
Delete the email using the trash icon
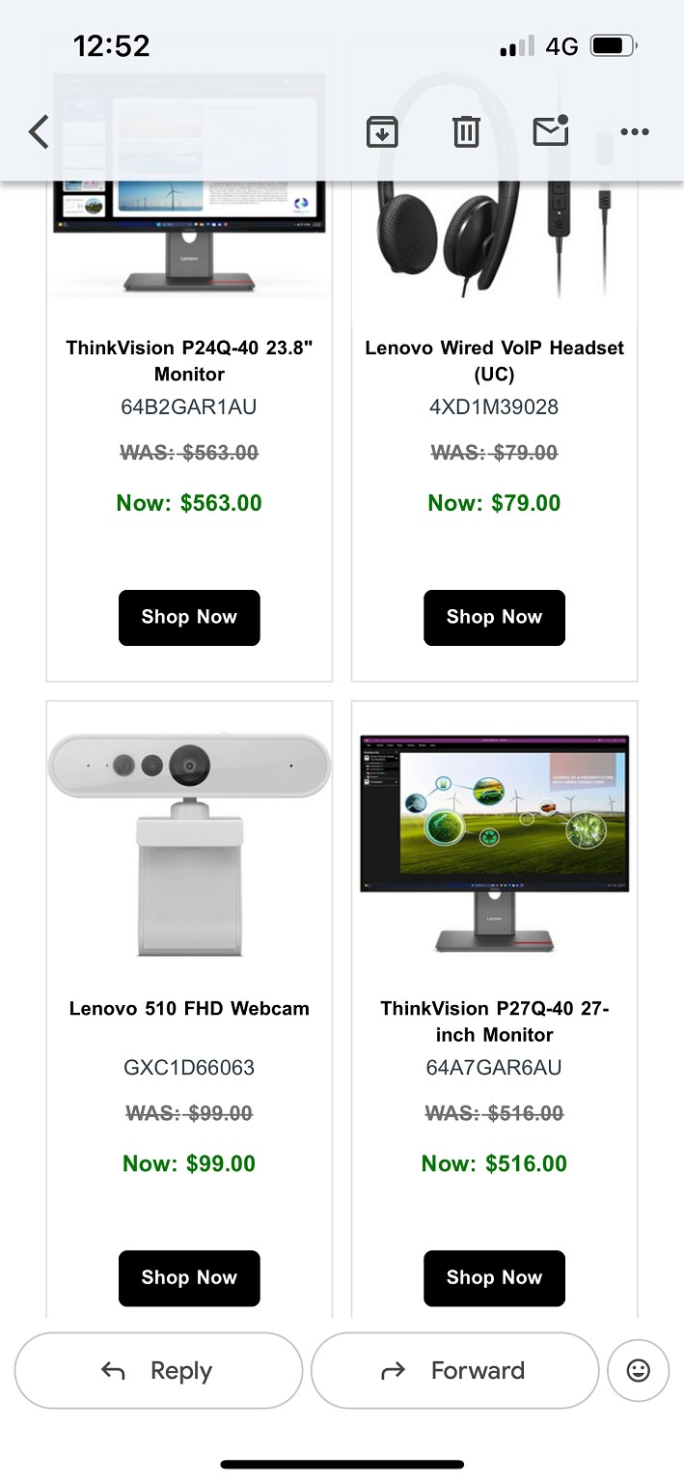point(466,131)
